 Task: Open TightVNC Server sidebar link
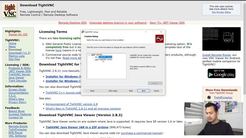click(20, 74)
